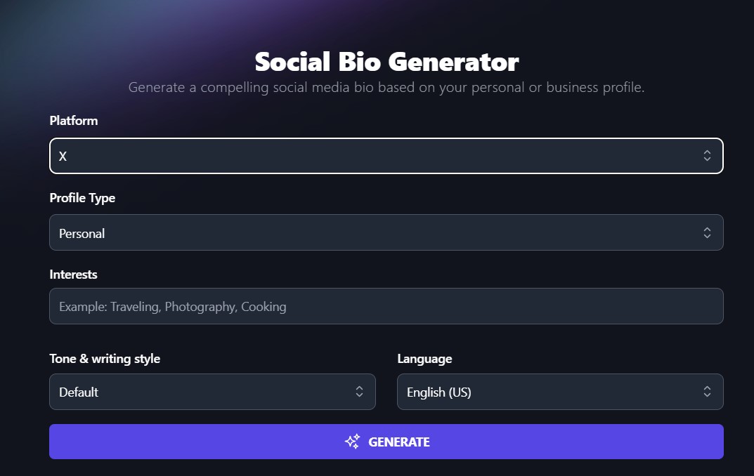Click the Language selector chevron icon
Screen dimensions: 754x476
(x=708, y=392)
